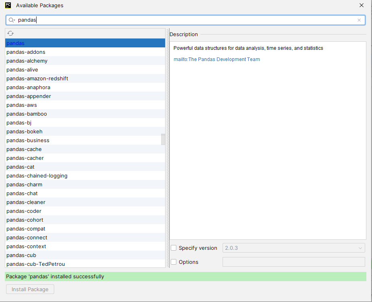372x302 pixels.
Task: Pick pandas-bj in package list
Action: 85,122
